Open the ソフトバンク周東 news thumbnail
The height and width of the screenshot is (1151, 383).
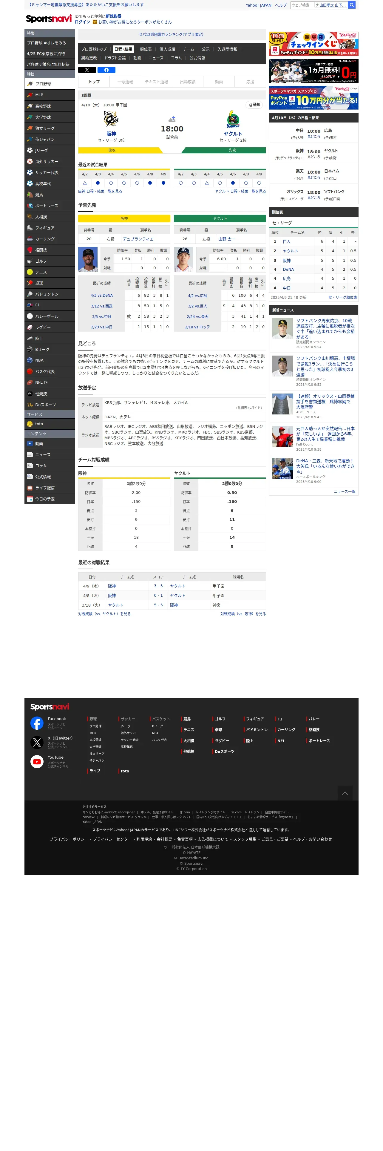pos(282,328)
